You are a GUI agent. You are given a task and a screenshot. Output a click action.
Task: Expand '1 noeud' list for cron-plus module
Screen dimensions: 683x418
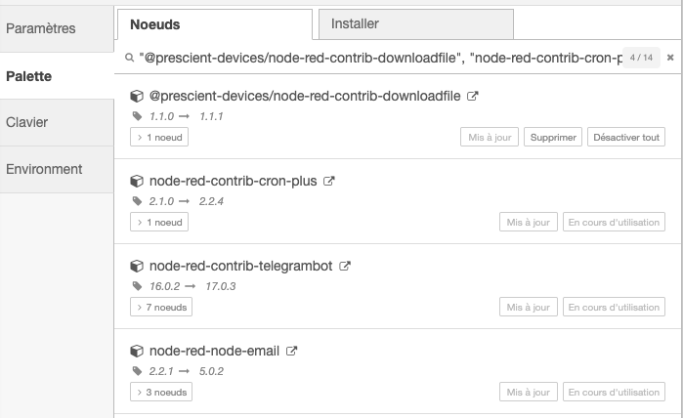pyautogui.click(x=159, y=222)
